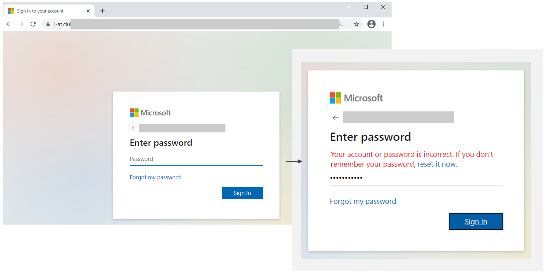Click the Microsoft logo on the password form
This screenshot has height=273, width=546.
click(150, 113)
